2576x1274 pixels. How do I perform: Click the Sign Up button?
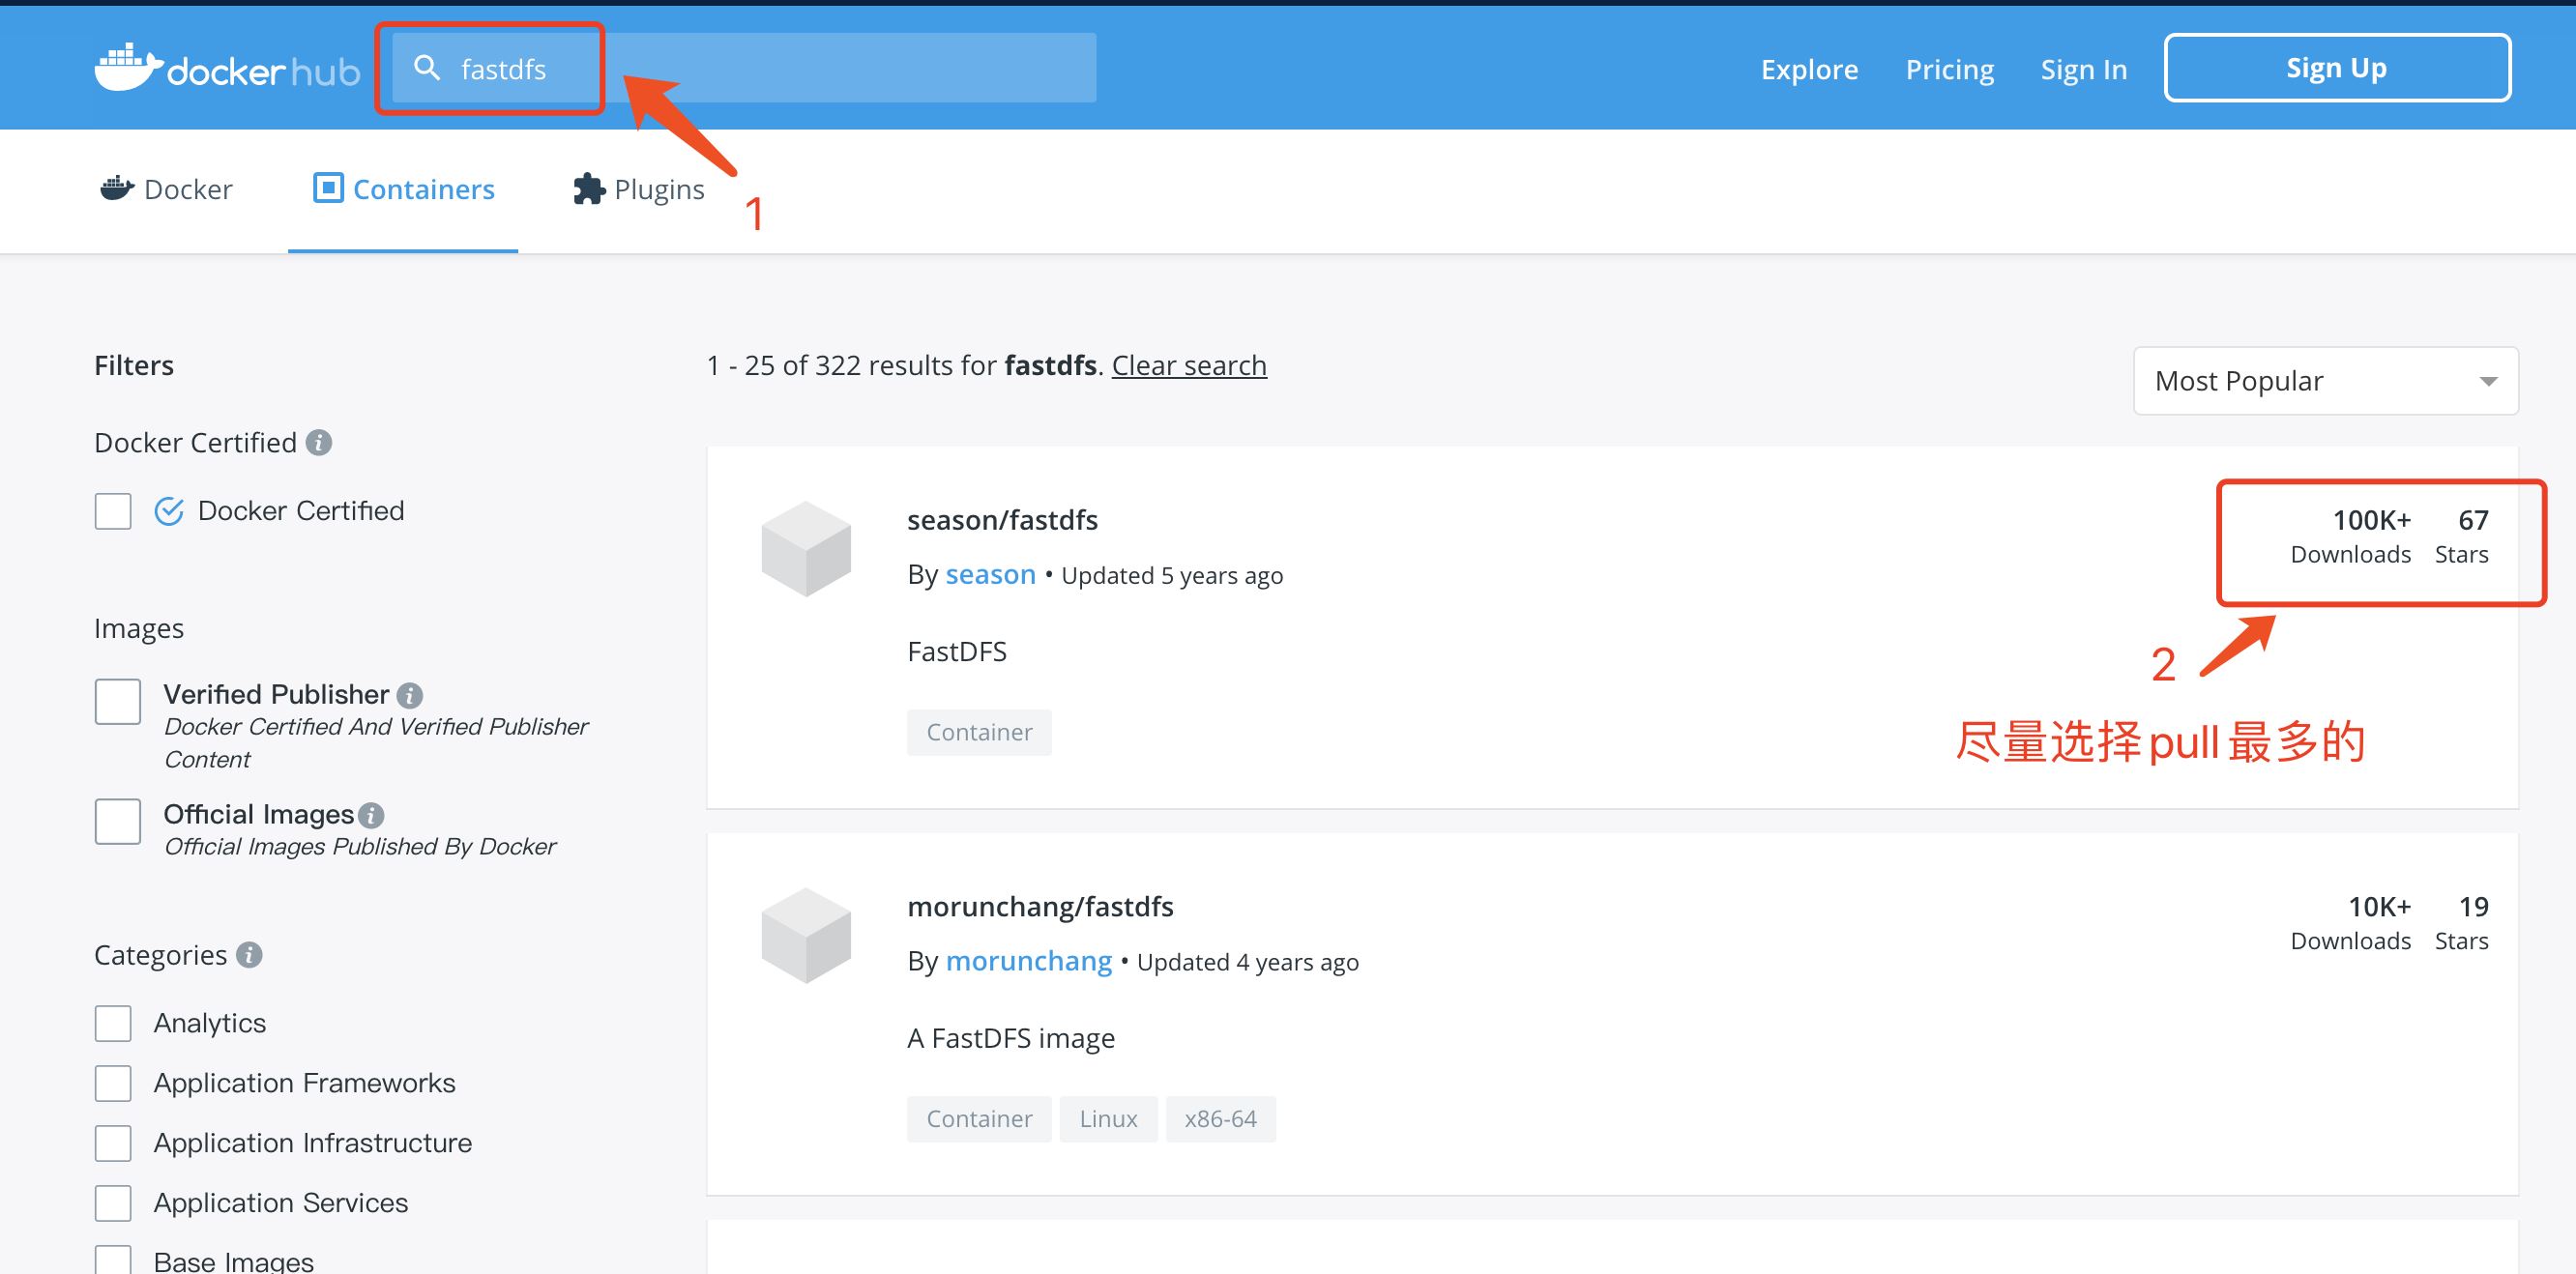click(2336, 68)
